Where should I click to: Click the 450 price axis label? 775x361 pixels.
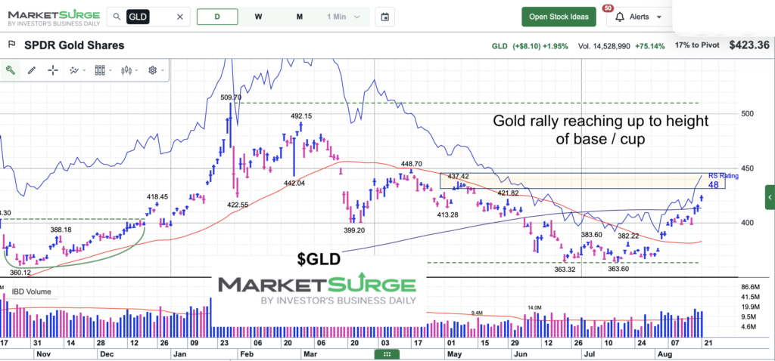pos(746,168)
